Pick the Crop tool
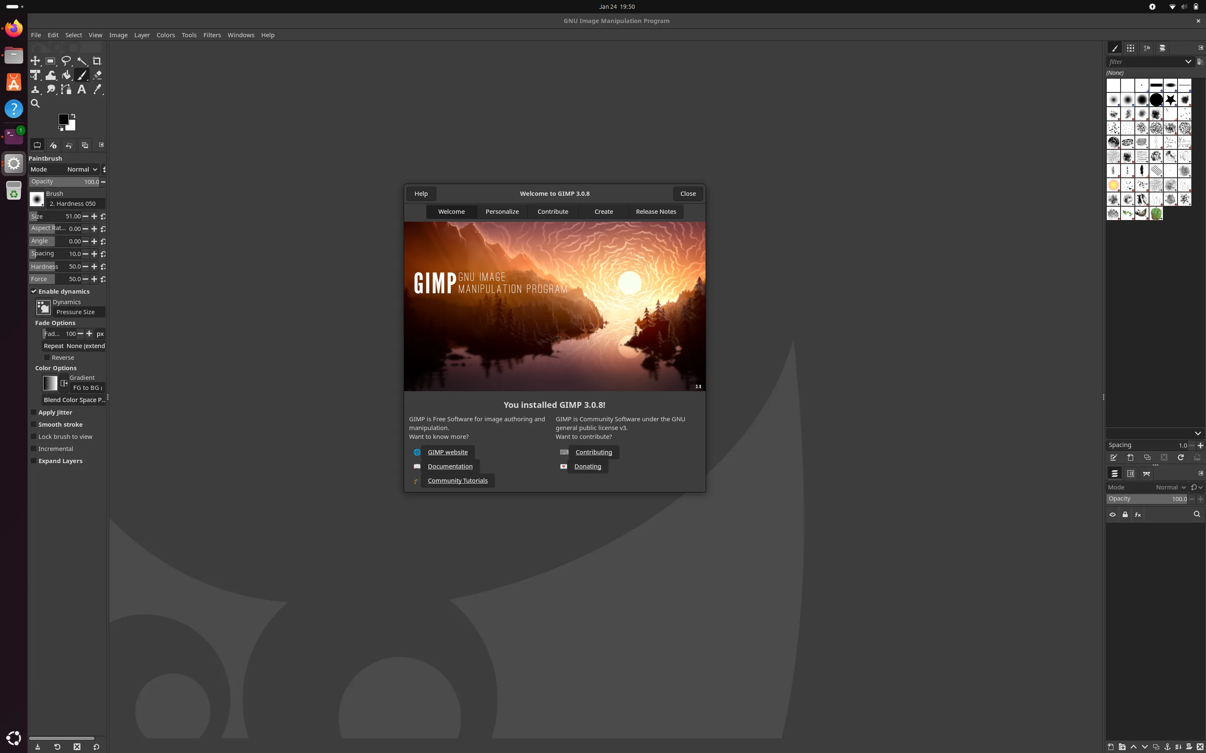 coord(97,61)
